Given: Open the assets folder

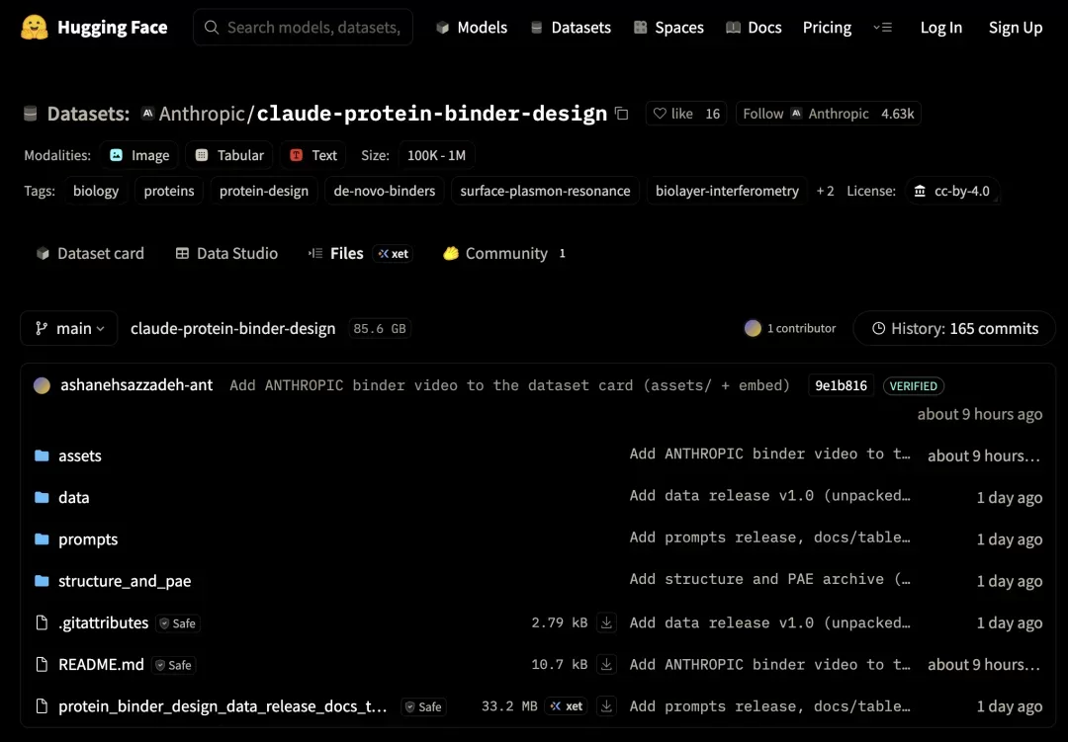Looking at the screenshot, I should pyautogui.click(x=80, y=455).
